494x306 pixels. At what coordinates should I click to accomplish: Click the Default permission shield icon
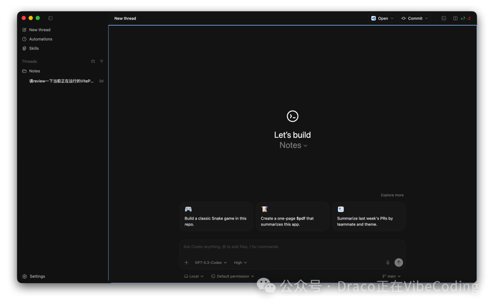click(x=213, y=276)
